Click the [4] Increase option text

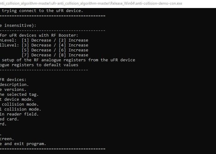point(73,45)
